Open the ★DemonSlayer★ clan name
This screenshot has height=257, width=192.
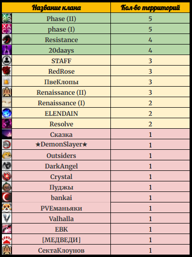click(x=61, y=145)
